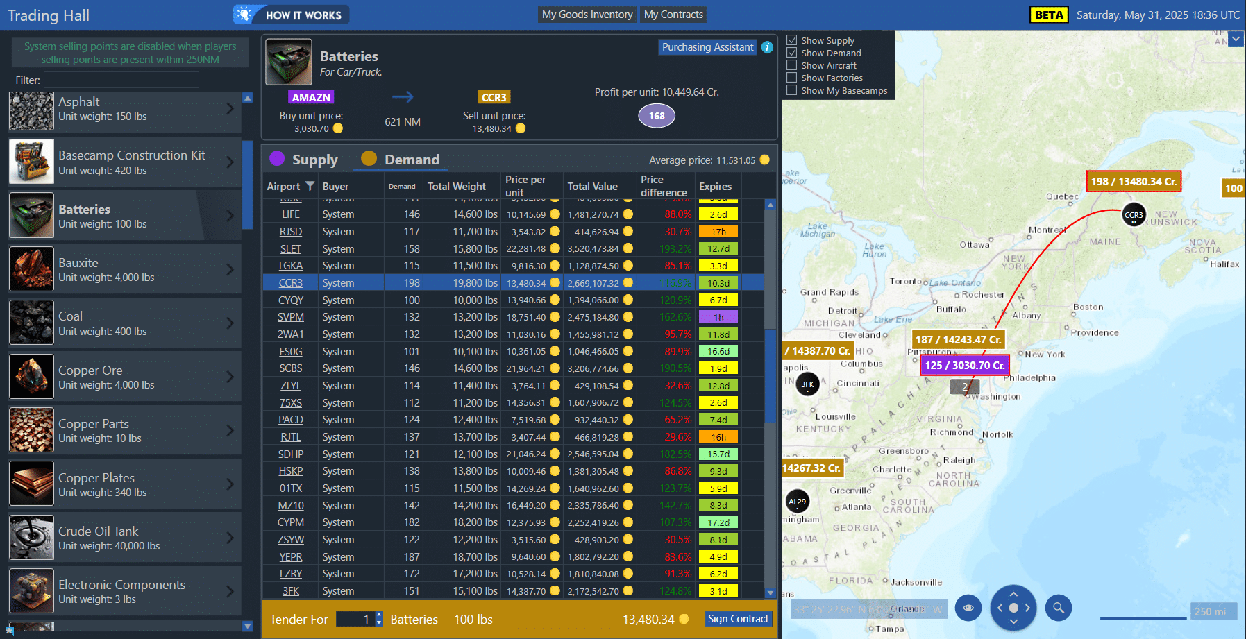Click the CCR3 airport marker on map
Viewport: 1246px width, 639px height.
1134,215
